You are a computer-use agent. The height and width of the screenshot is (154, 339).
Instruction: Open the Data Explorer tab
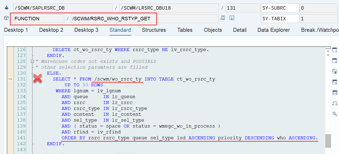(274, 30)
